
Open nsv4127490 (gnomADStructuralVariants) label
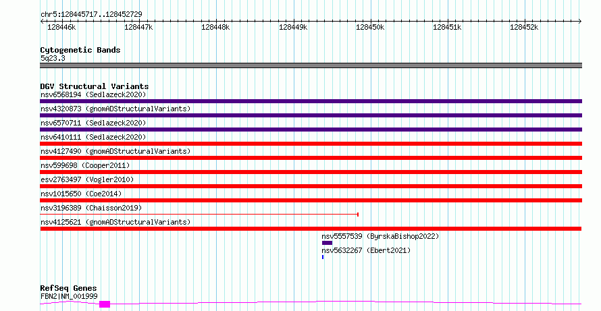(115, 151)
